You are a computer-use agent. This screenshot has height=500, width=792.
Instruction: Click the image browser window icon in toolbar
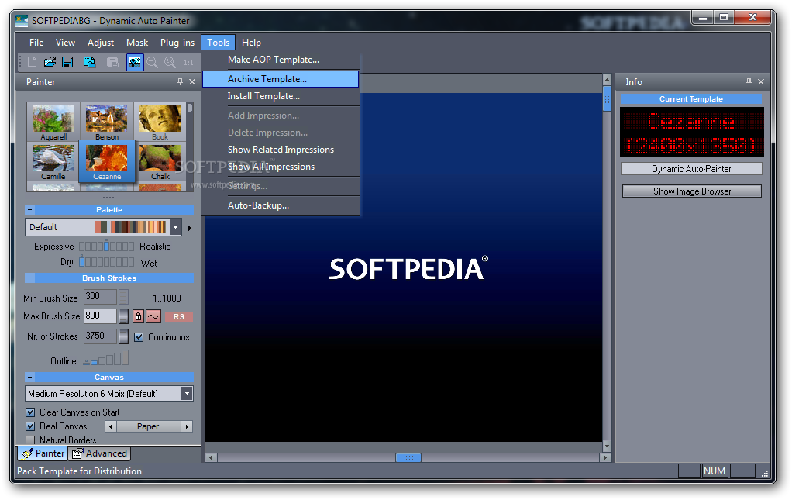tap(89, 62)
